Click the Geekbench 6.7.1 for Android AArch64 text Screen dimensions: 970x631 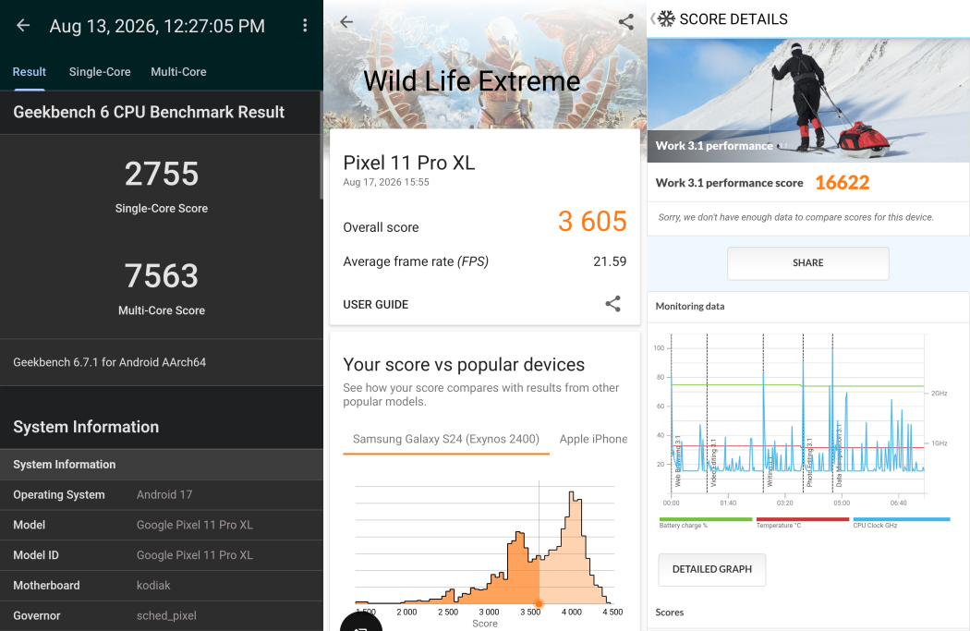tap(110, 362)
